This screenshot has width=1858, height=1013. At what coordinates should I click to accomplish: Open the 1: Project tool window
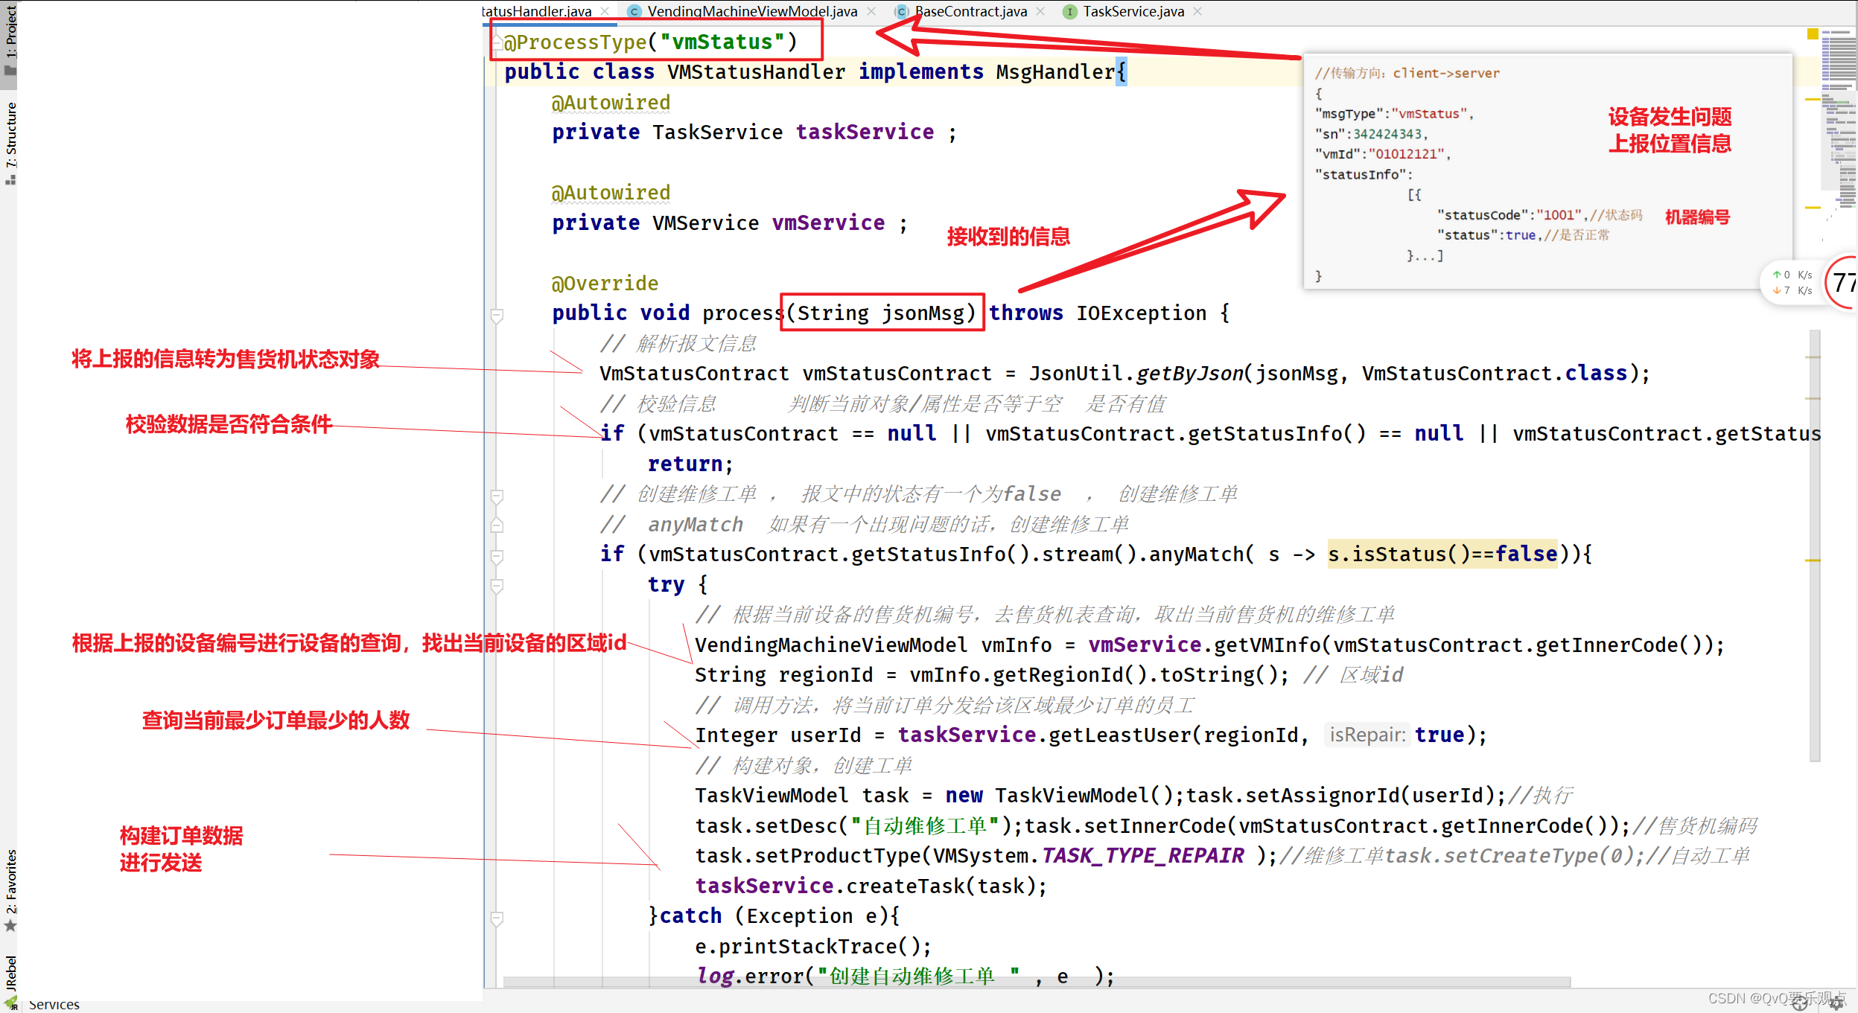(x=10, y=31)
